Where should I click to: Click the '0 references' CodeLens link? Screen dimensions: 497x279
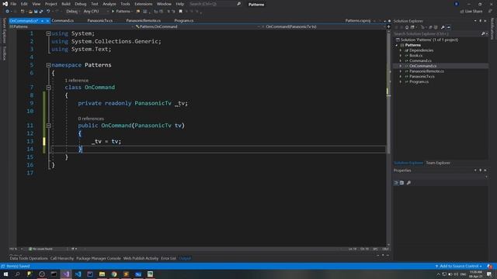click(91, 119)
